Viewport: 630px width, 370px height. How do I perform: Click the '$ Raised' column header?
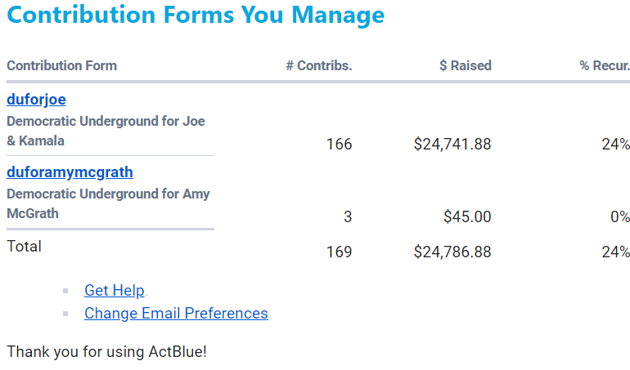(x=465, y=65)
